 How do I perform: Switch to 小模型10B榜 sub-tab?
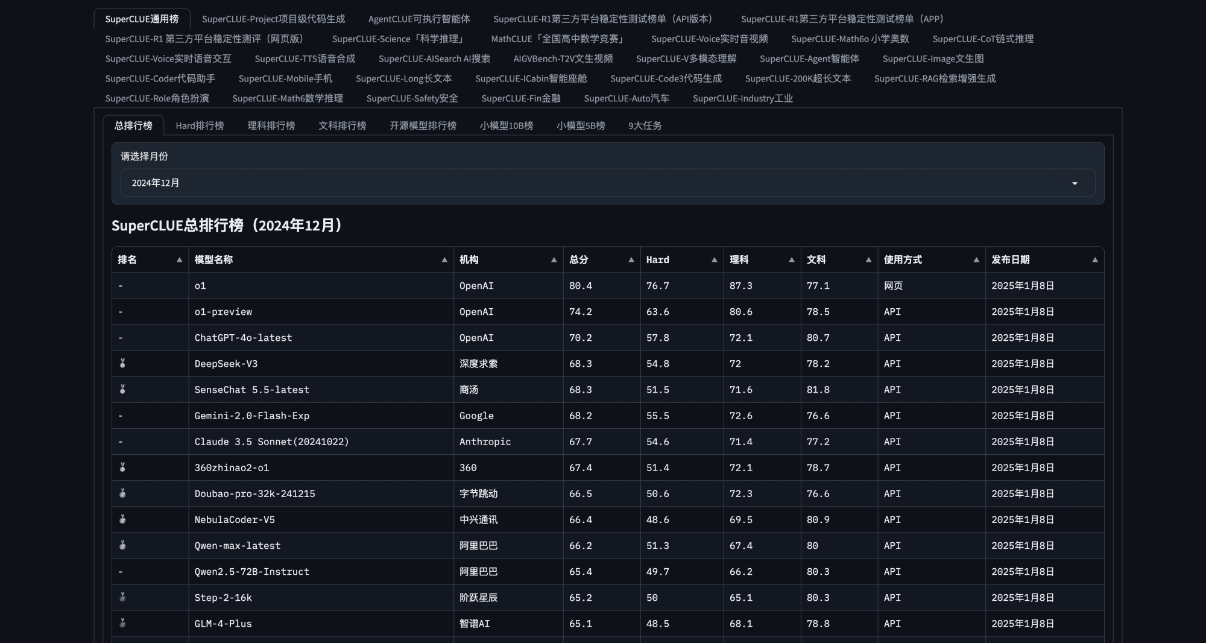click(507, 125)
